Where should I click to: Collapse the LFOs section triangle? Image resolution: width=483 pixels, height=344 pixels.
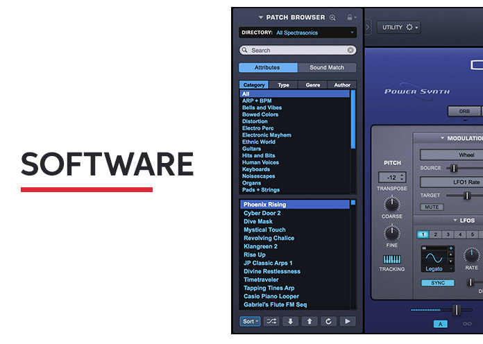455,220
